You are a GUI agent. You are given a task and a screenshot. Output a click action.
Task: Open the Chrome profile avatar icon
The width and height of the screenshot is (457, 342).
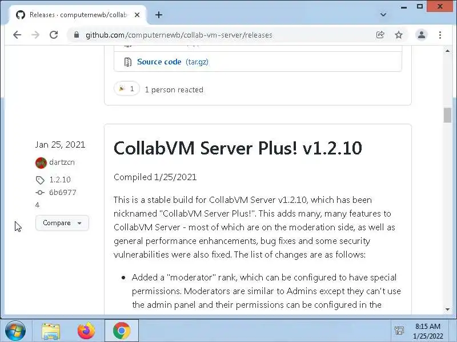click(x=422, y=35)
